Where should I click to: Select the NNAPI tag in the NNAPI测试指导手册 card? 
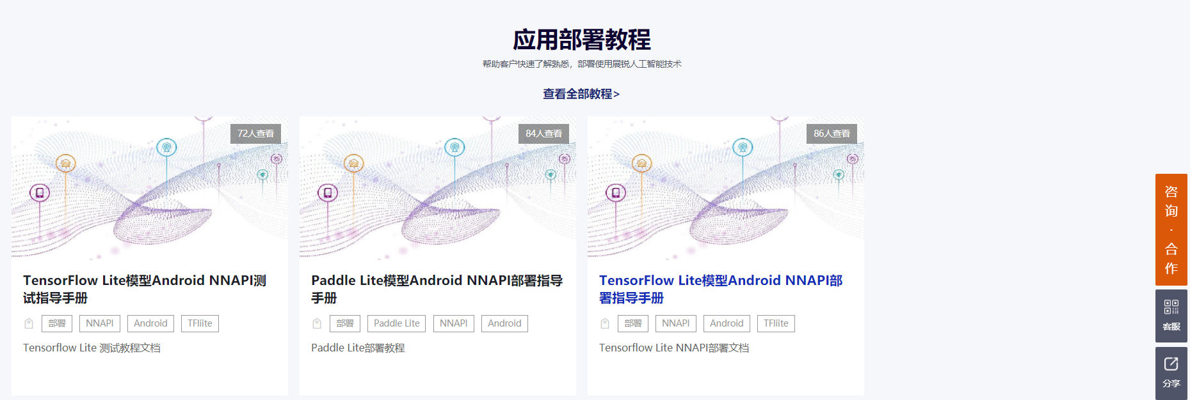(100, 323)
